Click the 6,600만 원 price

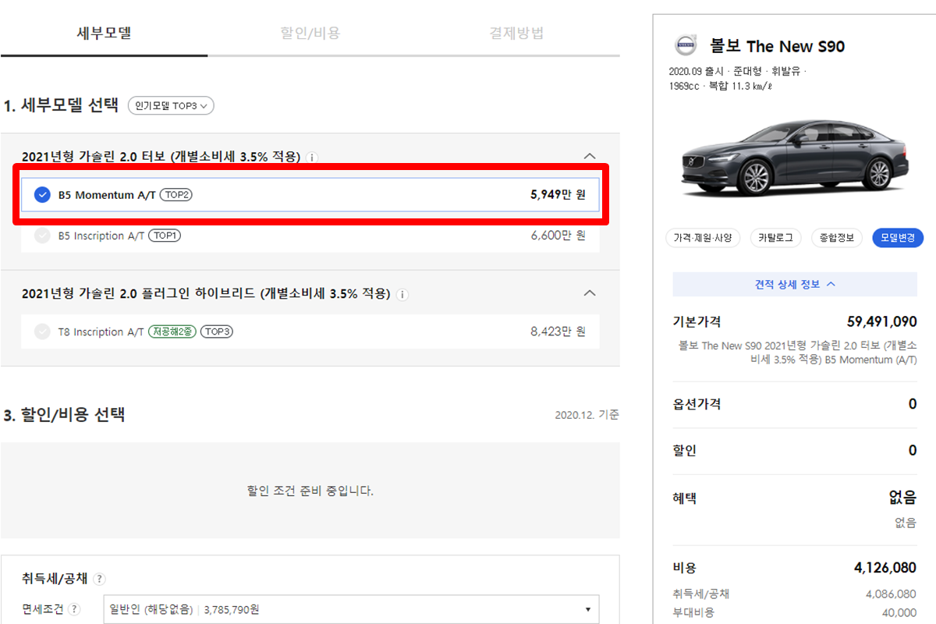(558, 236)
